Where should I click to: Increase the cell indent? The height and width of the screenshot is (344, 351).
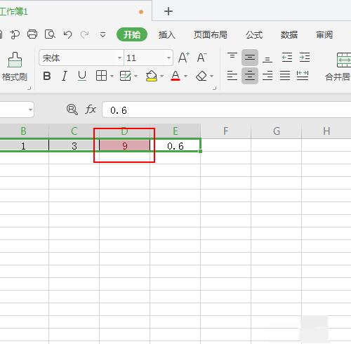[x=305, y=58]
